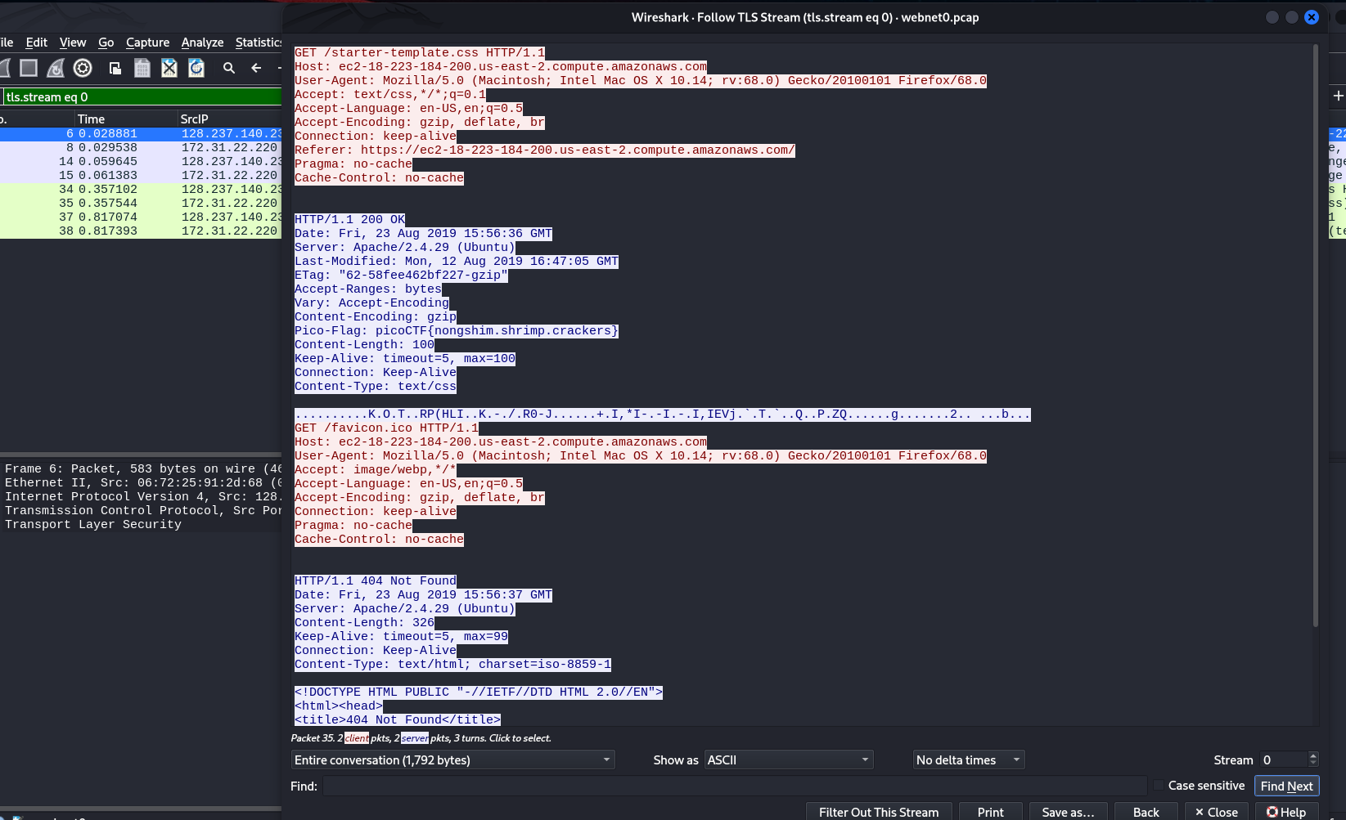Click the find packet magnifier icon
The height and width of the screenshot is (820, 1346).
[229, 68]
